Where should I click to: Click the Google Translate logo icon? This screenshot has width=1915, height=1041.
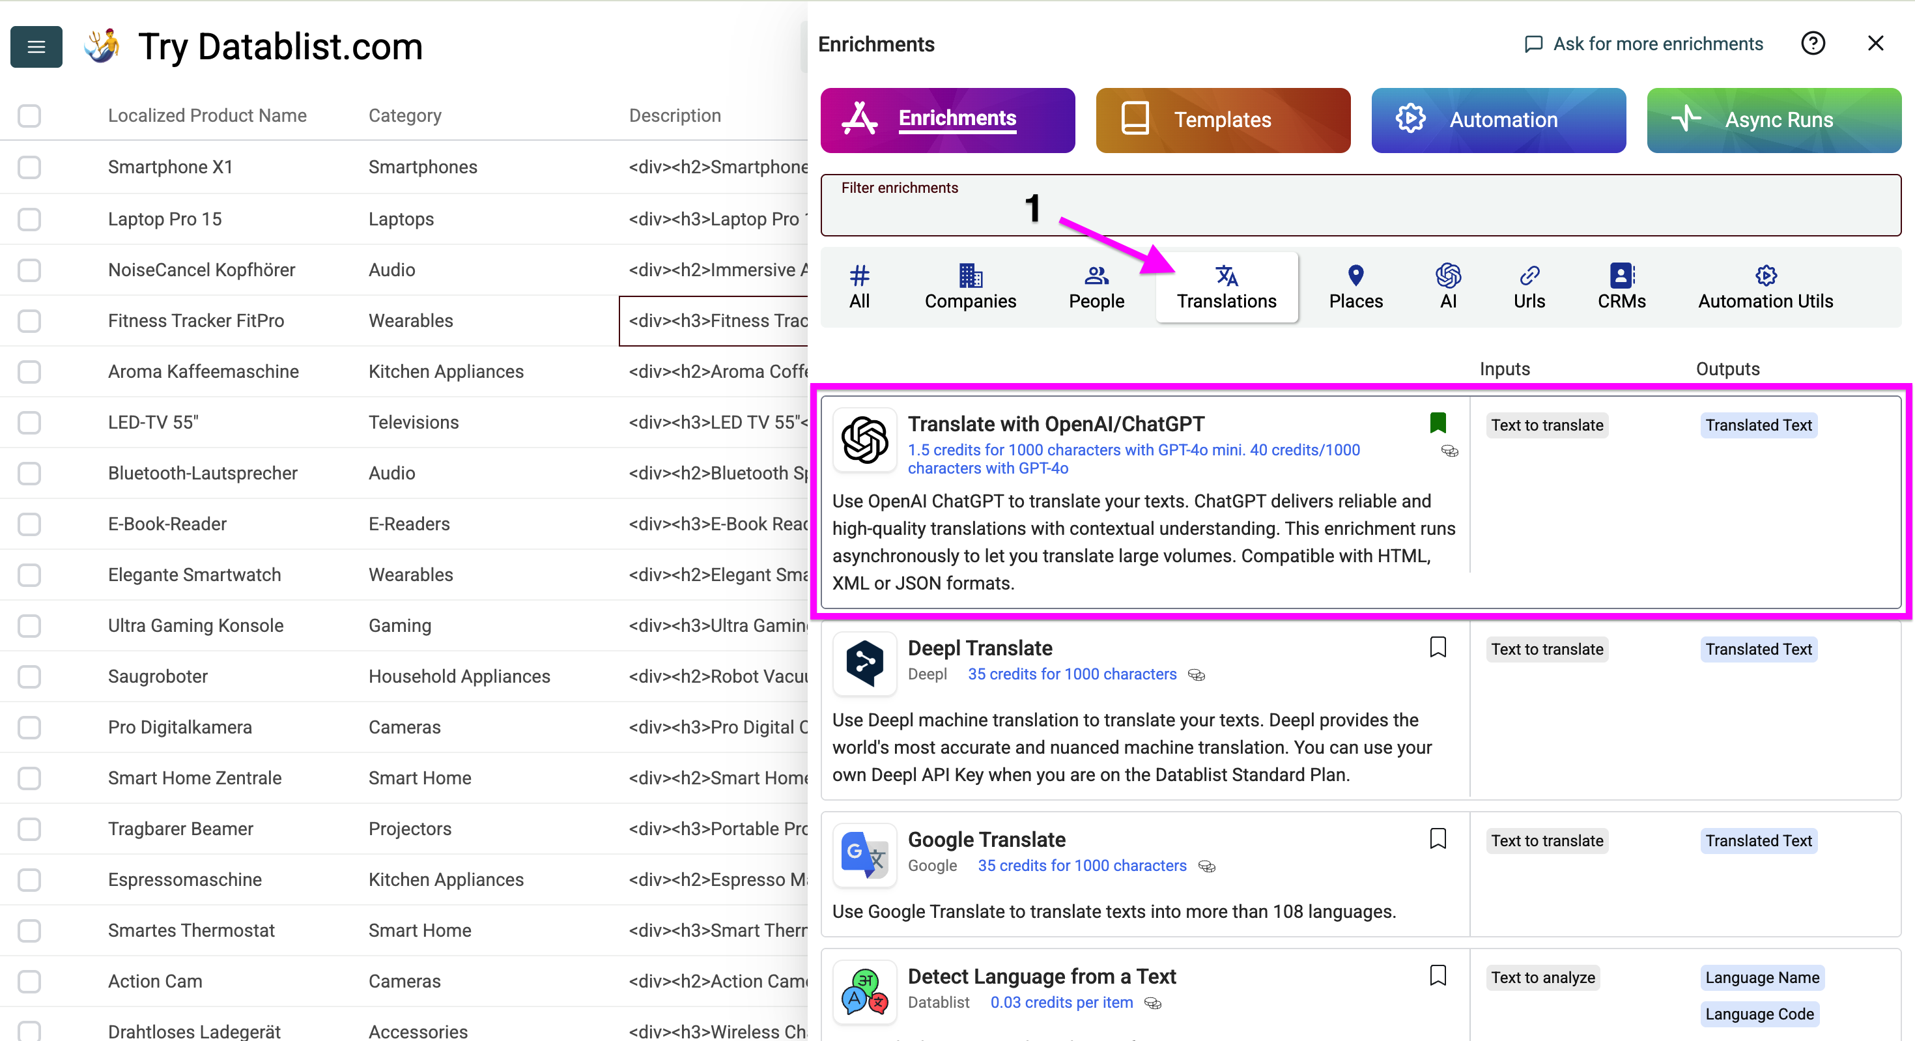pos(864,855)
